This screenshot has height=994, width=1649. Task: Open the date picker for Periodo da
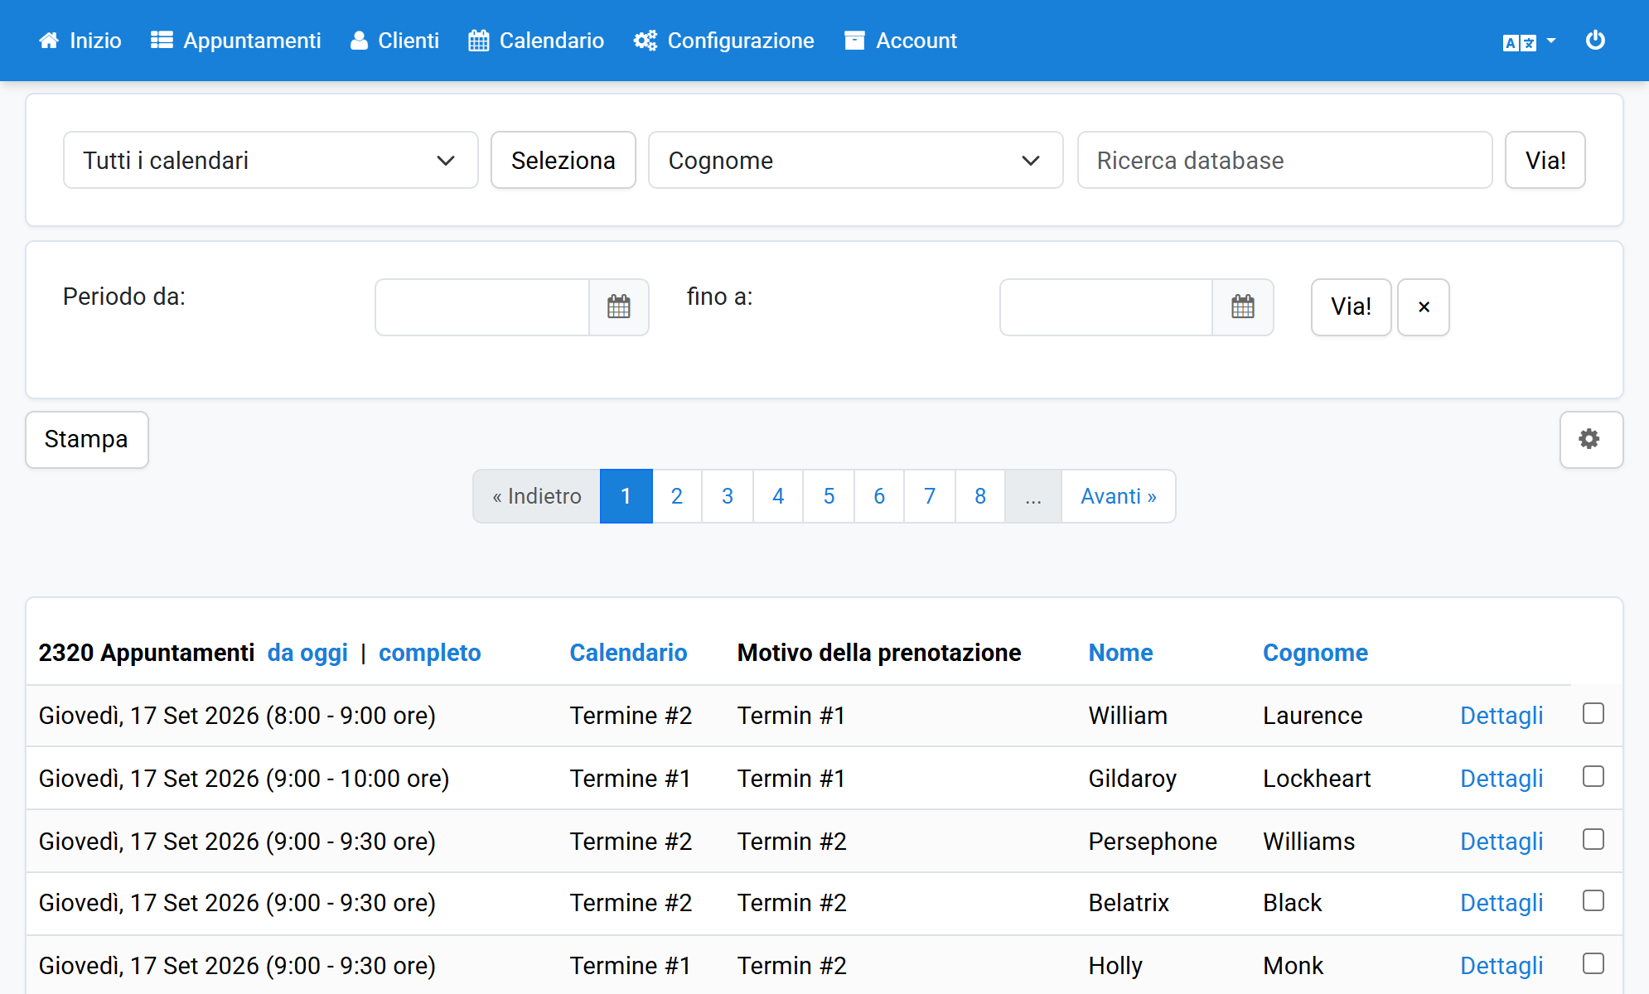[619, 307]
